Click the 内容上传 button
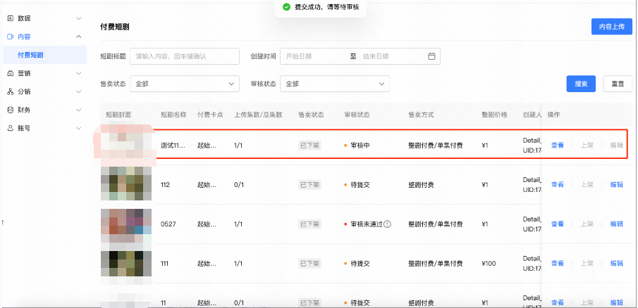This screenshot has height=308, width=638. tap(611, 27)
